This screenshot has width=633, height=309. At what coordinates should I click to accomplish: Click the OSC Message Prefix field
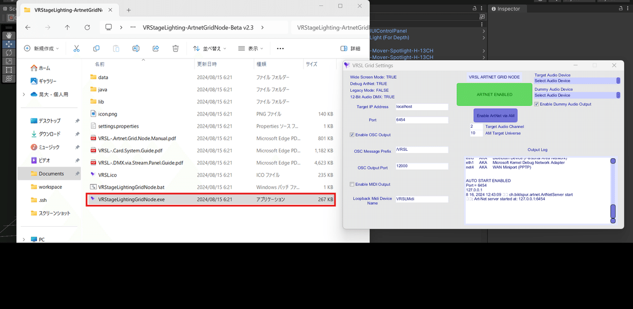tap(421, 150)
